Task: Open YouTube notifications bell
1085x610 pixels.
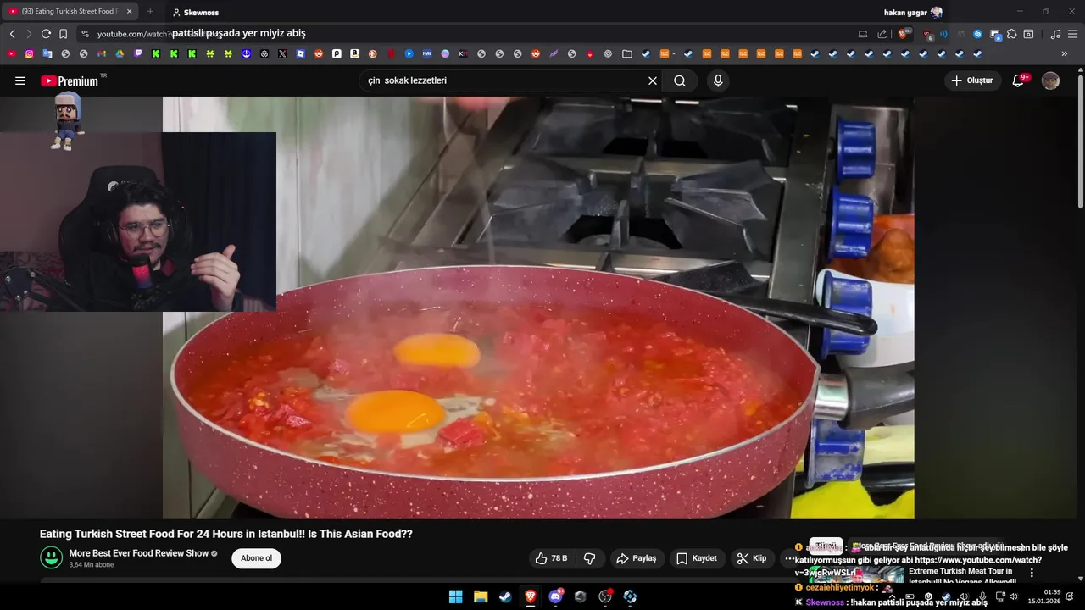Action: tap(1019, 80)
